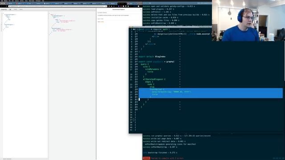Open the History panel in GraphiQL
This screenshot has width=285, height=160.
point(21,9)
